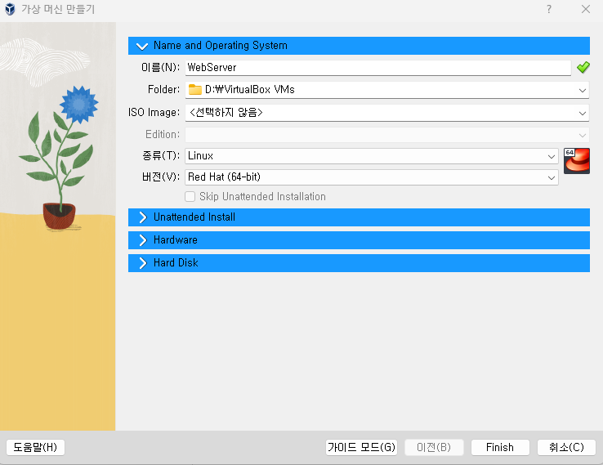
Task: Click the ISO Image: label
Action: pyautogui.click(x=154, y=112)
